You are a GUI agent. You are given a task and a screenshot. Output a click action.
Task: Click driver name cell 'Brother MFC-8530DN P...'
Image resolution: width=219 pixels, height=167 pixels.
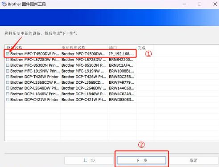(84, 65)
